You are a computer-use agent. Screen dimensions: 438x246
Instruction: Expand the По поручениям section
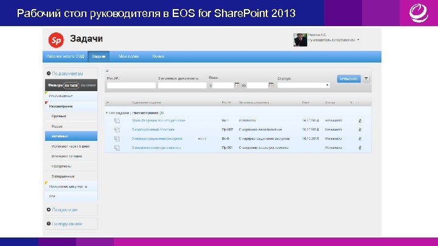tap(49, 224)
